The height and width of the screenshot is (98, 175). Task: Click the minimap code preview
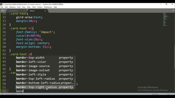pos(166,19)
